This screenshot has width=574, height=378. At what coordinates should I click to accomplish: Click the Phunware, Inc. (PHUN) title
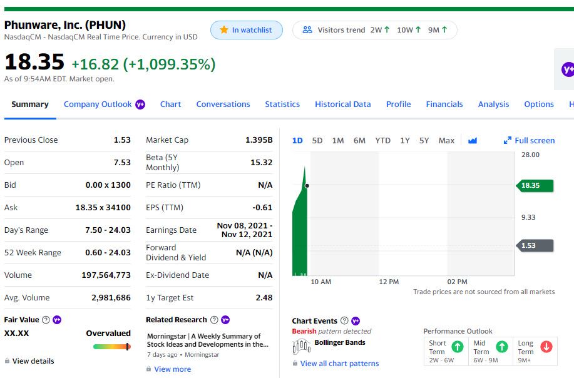tap(65, 25)
